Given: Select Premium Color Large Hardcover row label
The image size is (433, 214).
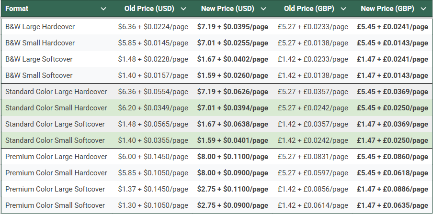Looking at the screenshot, I should (56, 157).
